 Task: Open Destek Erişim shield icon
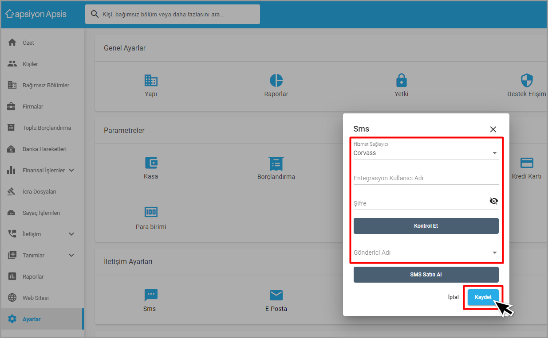[x=526, y=80]
